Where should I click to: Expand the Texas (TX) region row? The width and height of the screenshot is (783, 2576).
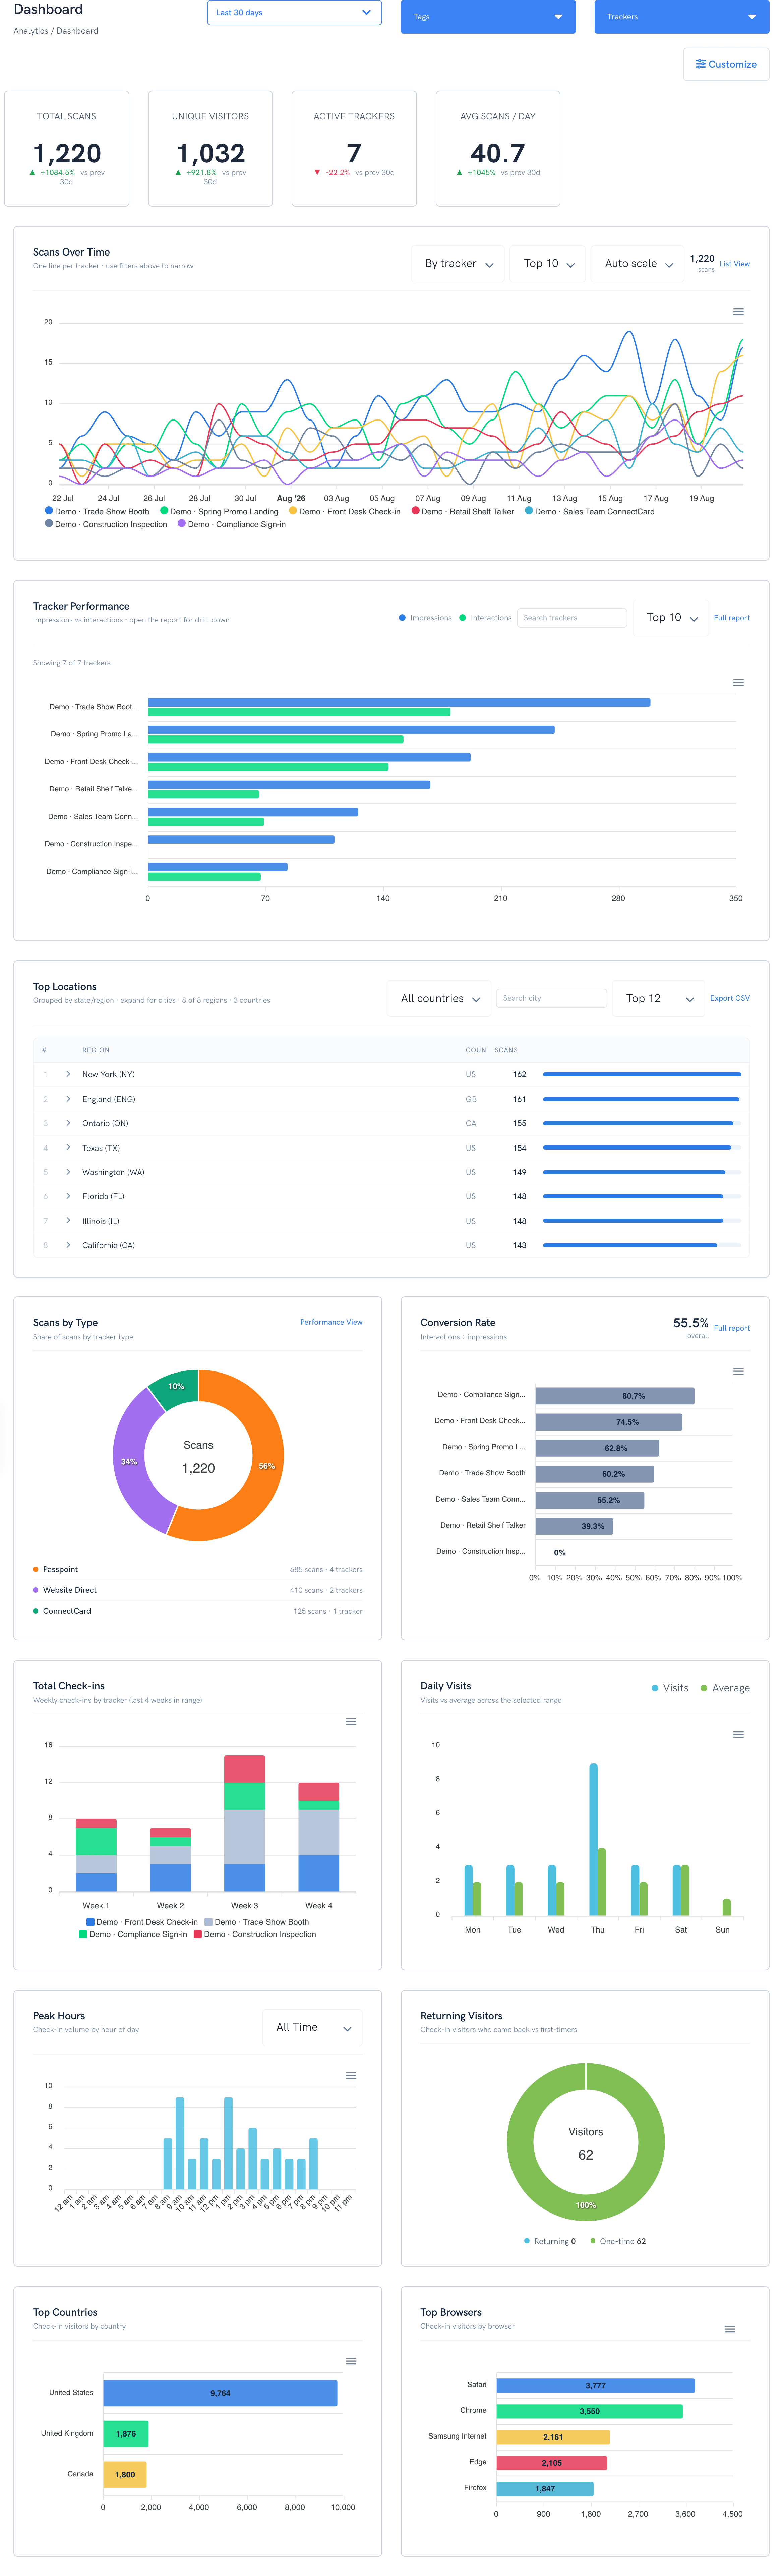68,1147
